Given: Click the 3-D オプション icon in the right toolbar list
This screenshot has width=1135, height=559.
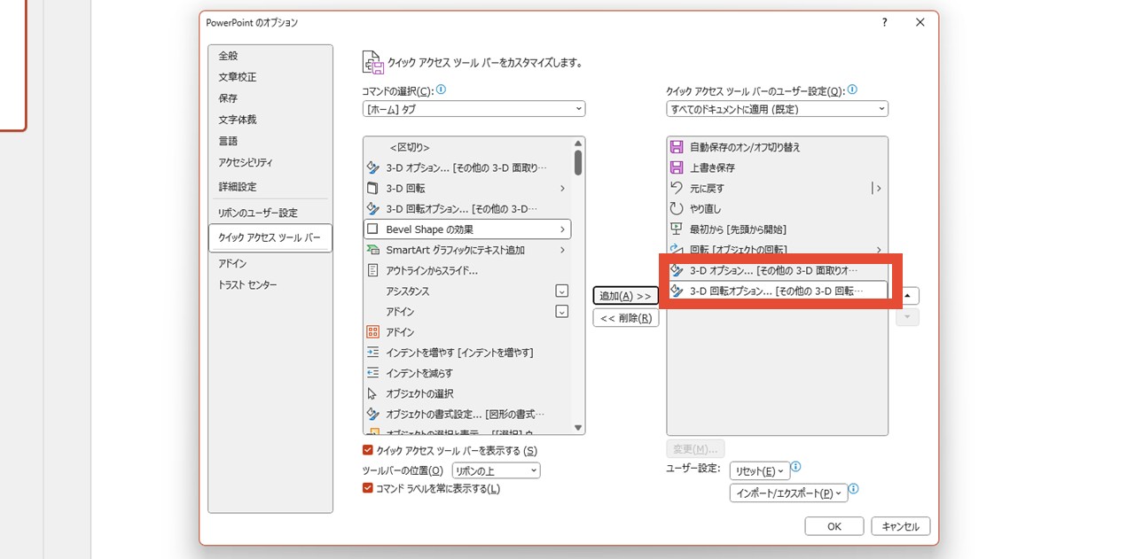Looking at the screenshot, I should point(677,270).
